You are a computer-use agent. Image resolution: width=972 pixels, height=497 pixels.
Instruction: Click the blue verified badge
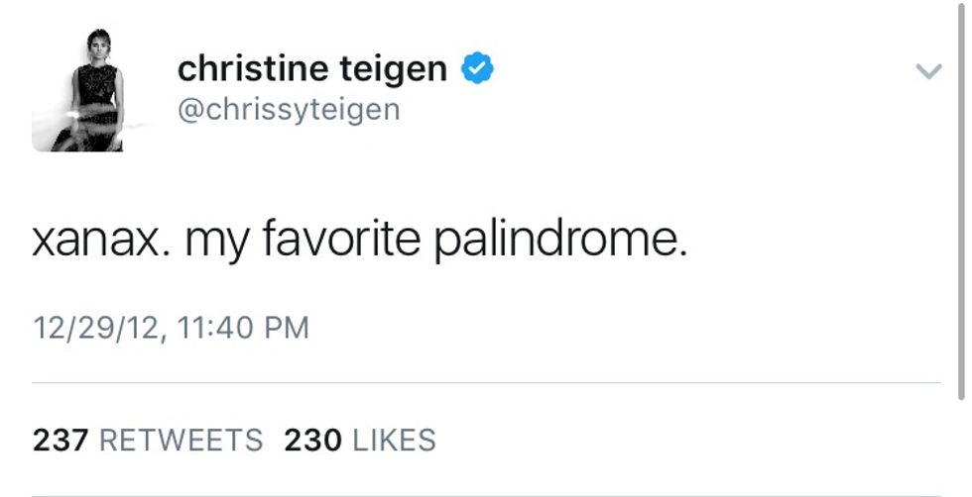(x=479, y=68)
